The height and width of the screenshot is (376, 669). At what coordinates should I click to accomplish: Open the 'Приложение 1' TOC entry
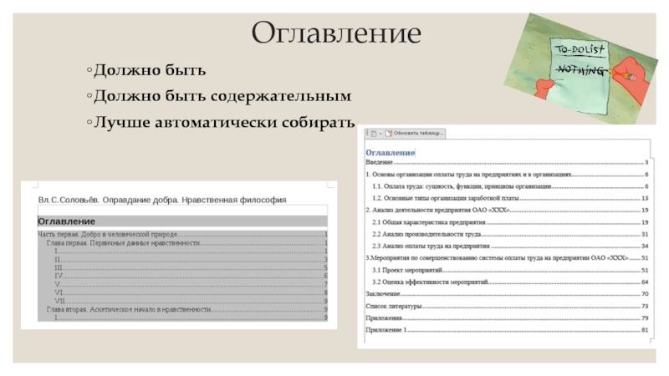click(x=507, y=330)
